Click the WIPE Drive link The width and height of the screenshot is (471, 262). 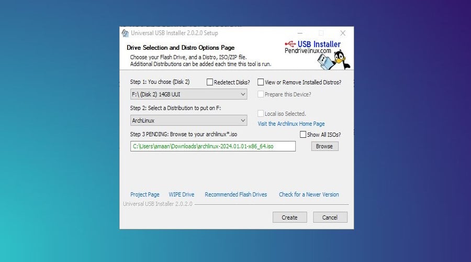coord(182,194)
